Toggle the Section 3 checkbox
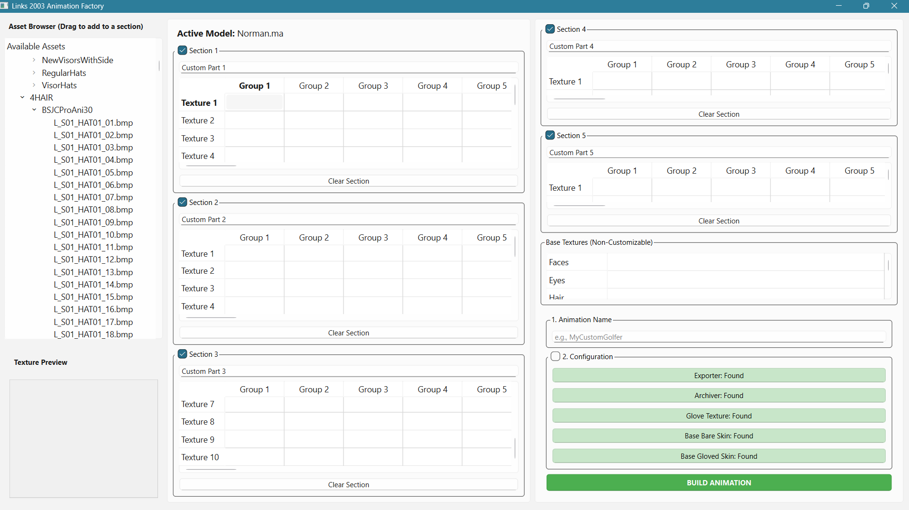909x510 pixels. point(183,354)
